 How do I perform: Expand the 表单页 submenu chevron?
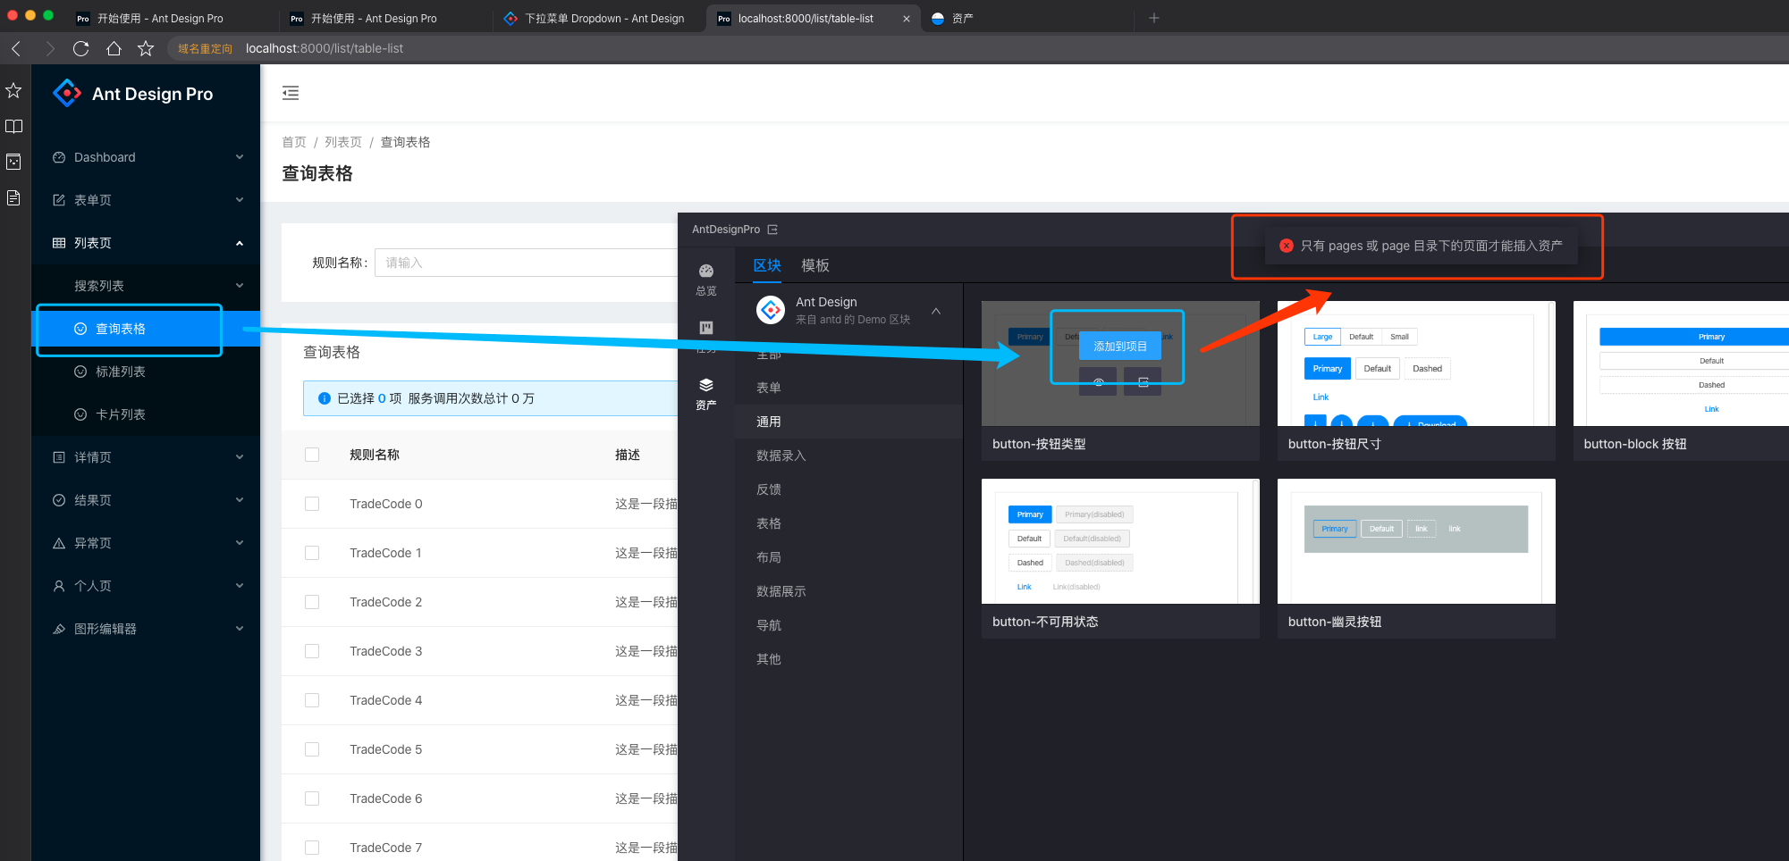240,200
